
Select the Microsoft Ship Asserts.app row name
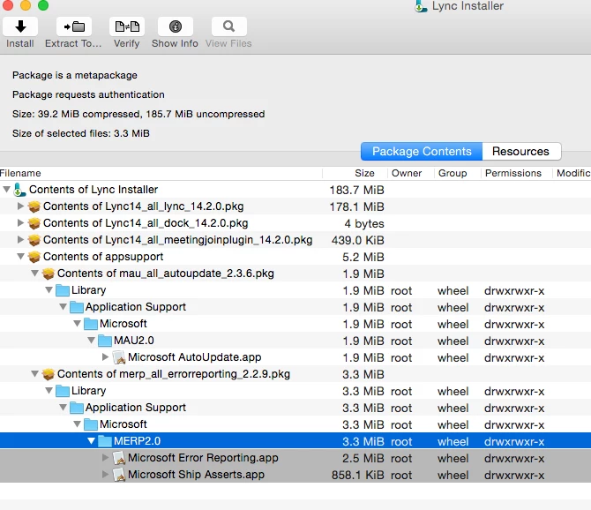197,475
